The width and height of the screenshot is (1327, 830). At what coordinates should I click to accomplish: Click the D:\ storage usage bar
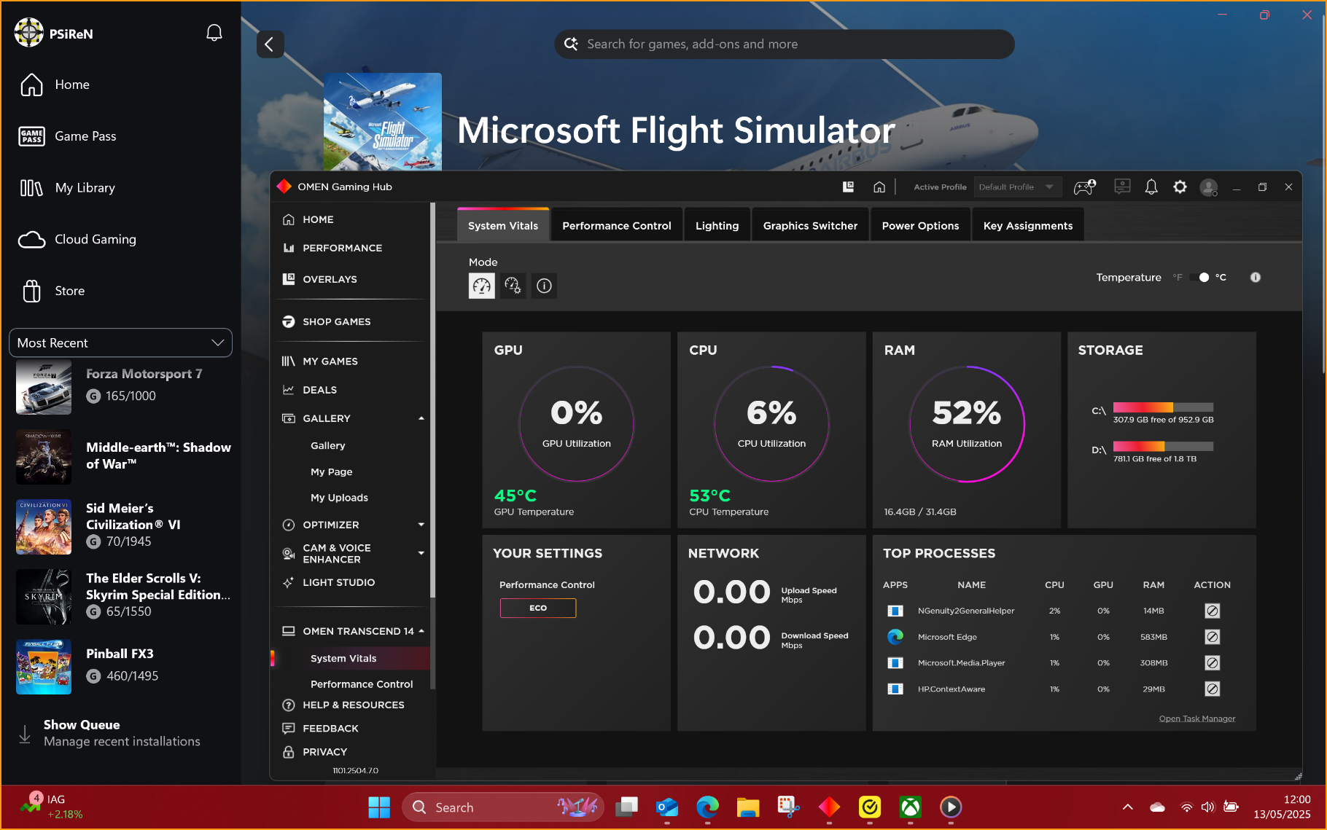1164,447
